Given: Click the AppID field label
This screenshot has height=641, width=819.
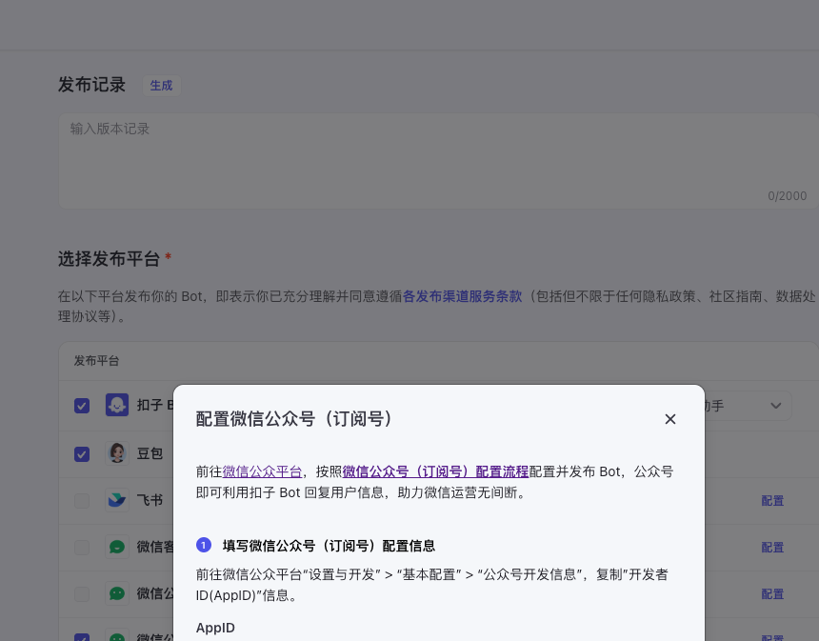Looking at the screenshot, I should (215, 628).
